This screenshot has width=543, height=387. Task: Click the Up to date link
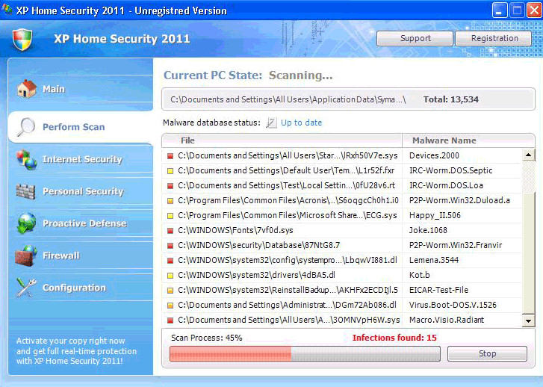[301, 123]
